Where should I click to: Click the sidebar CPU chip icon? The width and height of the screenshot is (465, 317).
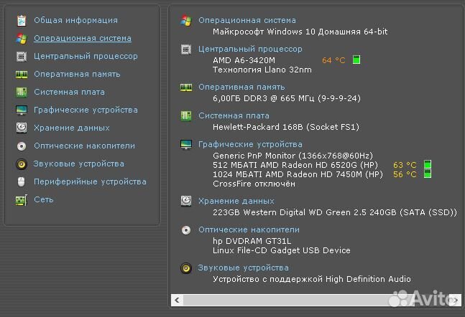point(22,56)
